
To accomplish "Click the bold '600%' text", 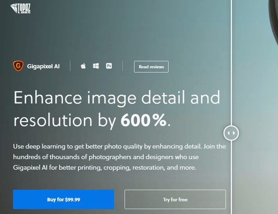I will tap(144, 121).
